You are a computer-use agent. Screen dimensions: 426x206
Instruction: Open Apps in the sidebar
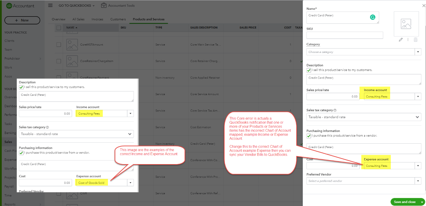(8, 76)
